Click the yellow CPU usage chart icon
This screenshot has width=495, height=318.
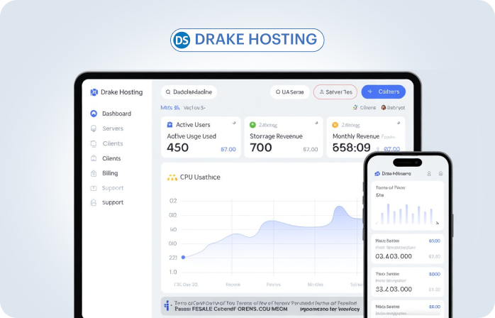pyautogui.click(x=171, y=177)
